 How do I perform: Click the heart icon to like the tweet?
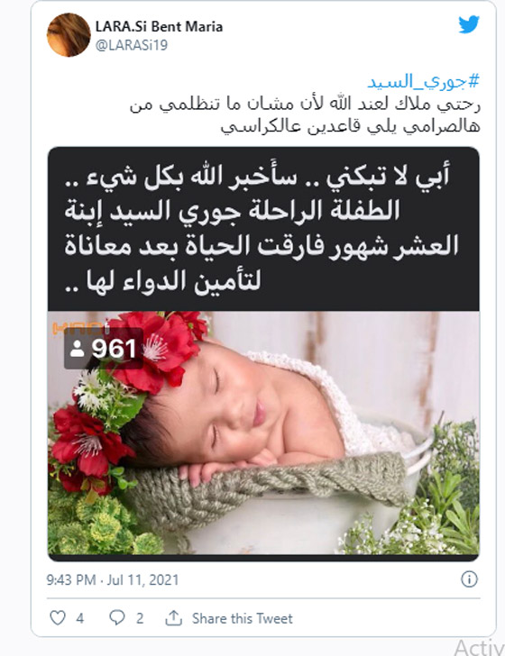tap(58, 617)
